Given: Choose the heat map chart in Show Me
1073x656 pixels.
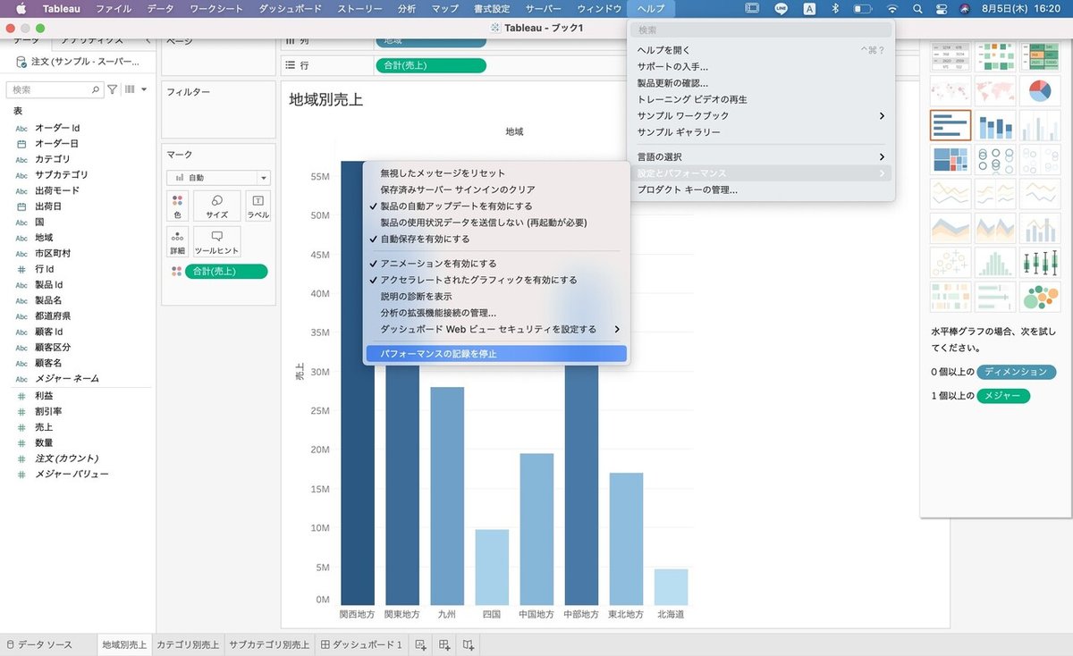Looking at the screenshot, I should point(995,56).
